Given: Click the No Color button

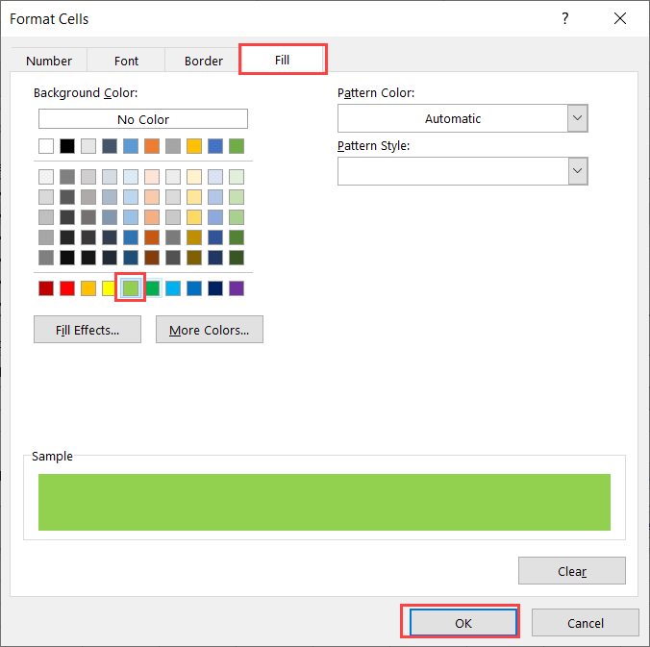Looking at the screenshot, I should tap(143, 119).
